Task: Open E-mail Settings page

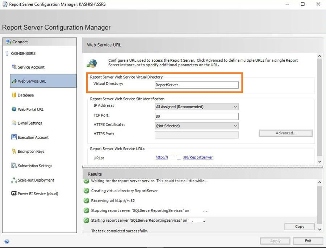Action: 30,123
